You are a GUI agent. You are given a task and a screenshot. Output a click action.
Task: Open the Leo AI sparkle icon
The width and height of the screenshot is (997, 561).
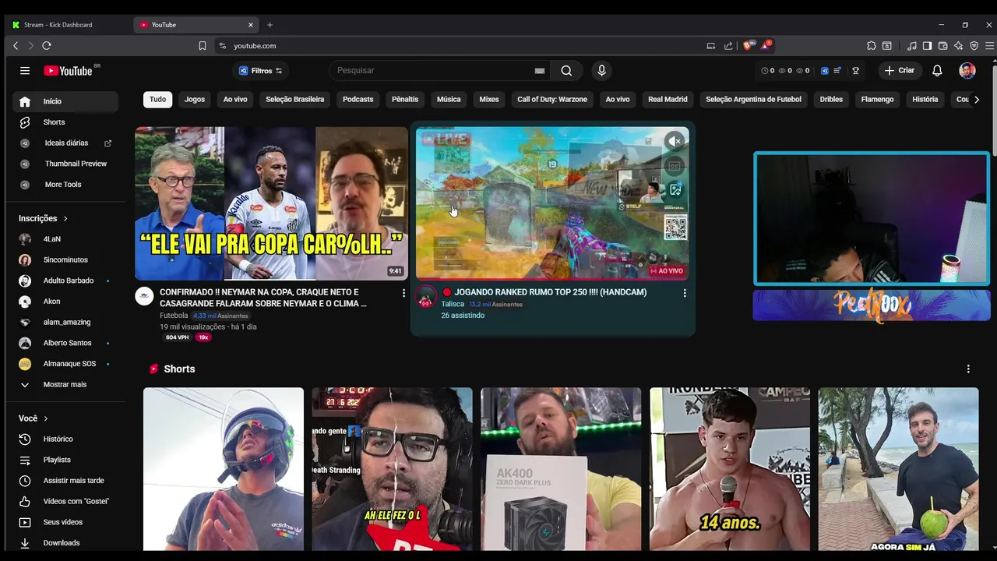[958, 46]
